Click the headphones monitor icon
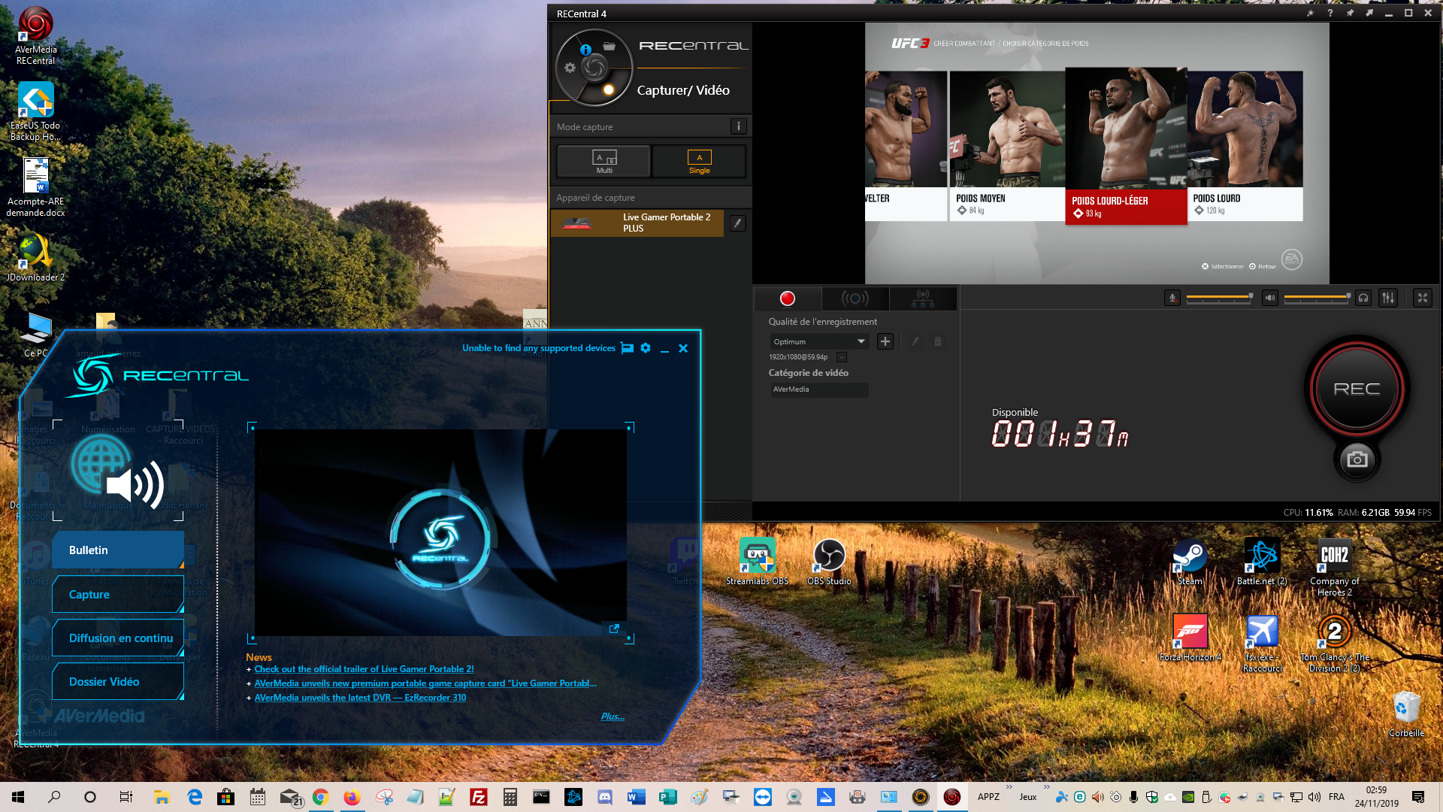Screen dimensions: 1443x812 click(1363, 298)
